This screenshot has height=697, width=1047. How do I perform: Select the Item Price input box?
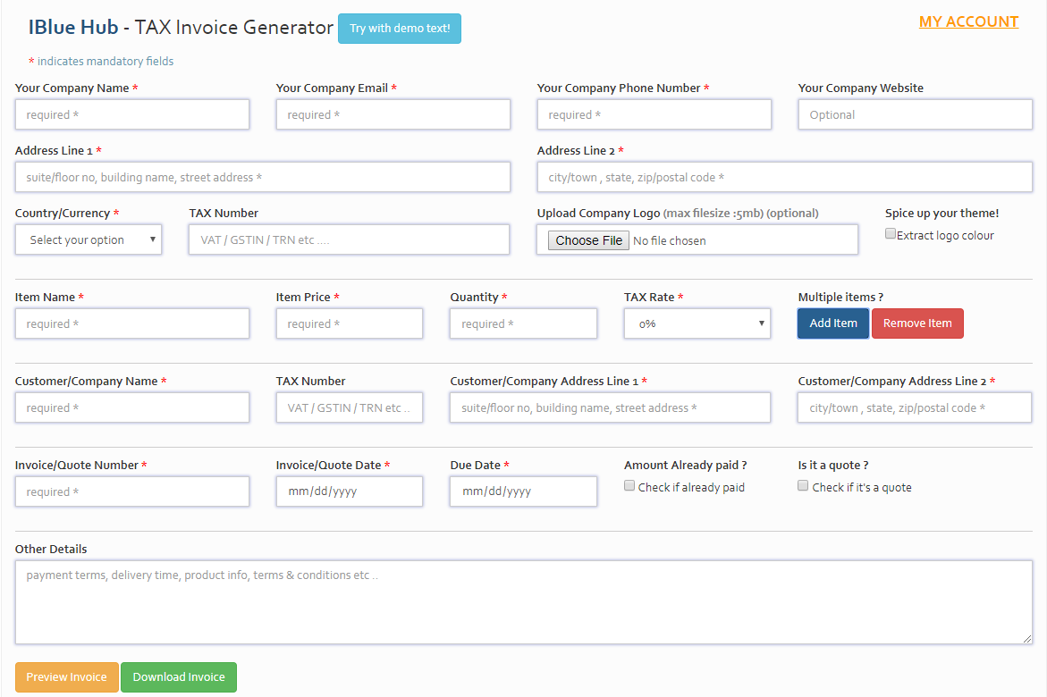pyautogui.click(x=350, y=323)
